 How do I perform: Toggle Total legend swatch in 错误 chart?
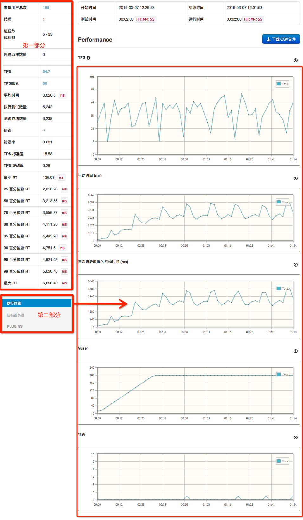click(279, 461)
